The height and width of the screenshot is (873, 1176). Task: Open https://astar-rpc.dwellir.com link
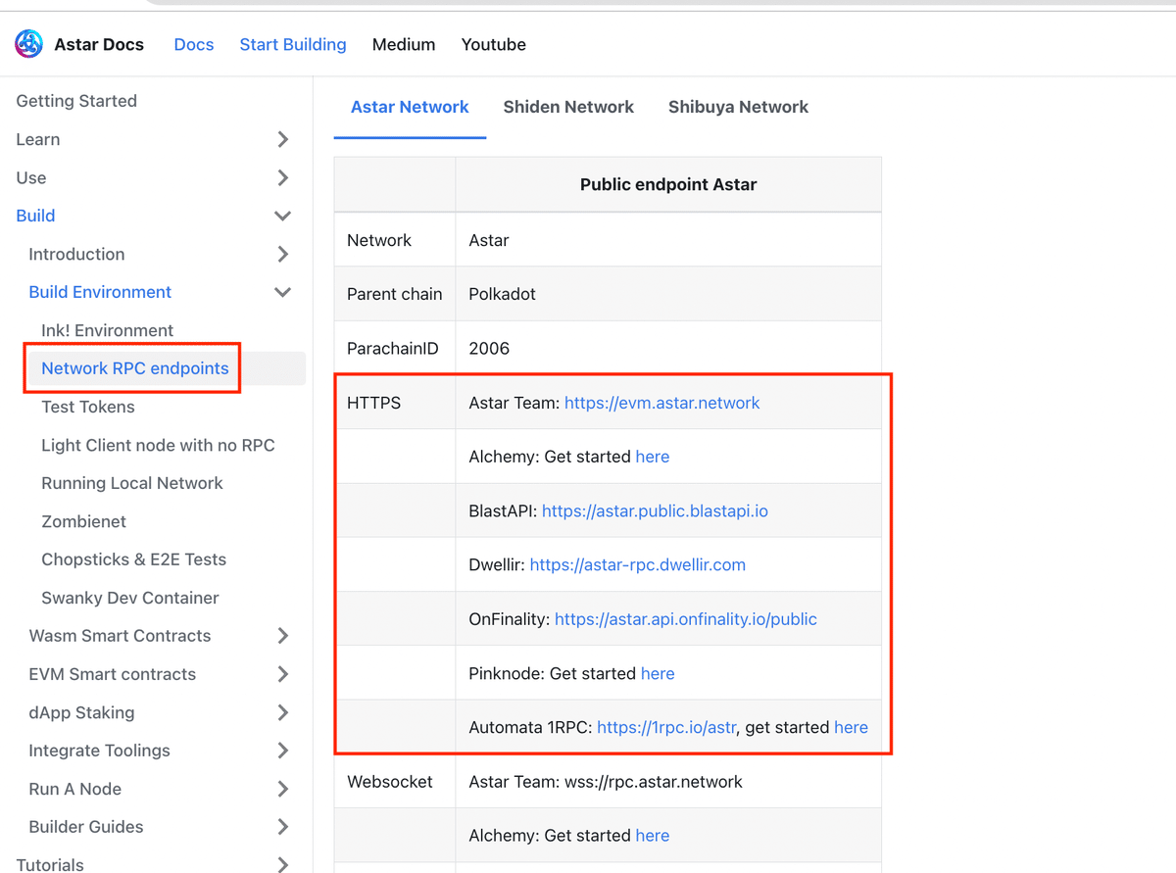click(638, 564)
